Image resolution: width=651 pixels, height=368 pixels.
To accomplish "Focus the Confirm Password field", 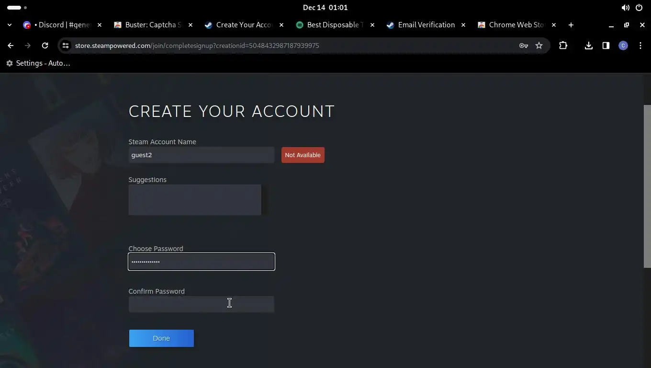I will click(202, 304).
